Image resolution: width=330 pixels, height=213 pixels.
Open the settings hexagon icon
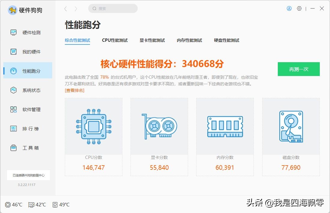299,8
